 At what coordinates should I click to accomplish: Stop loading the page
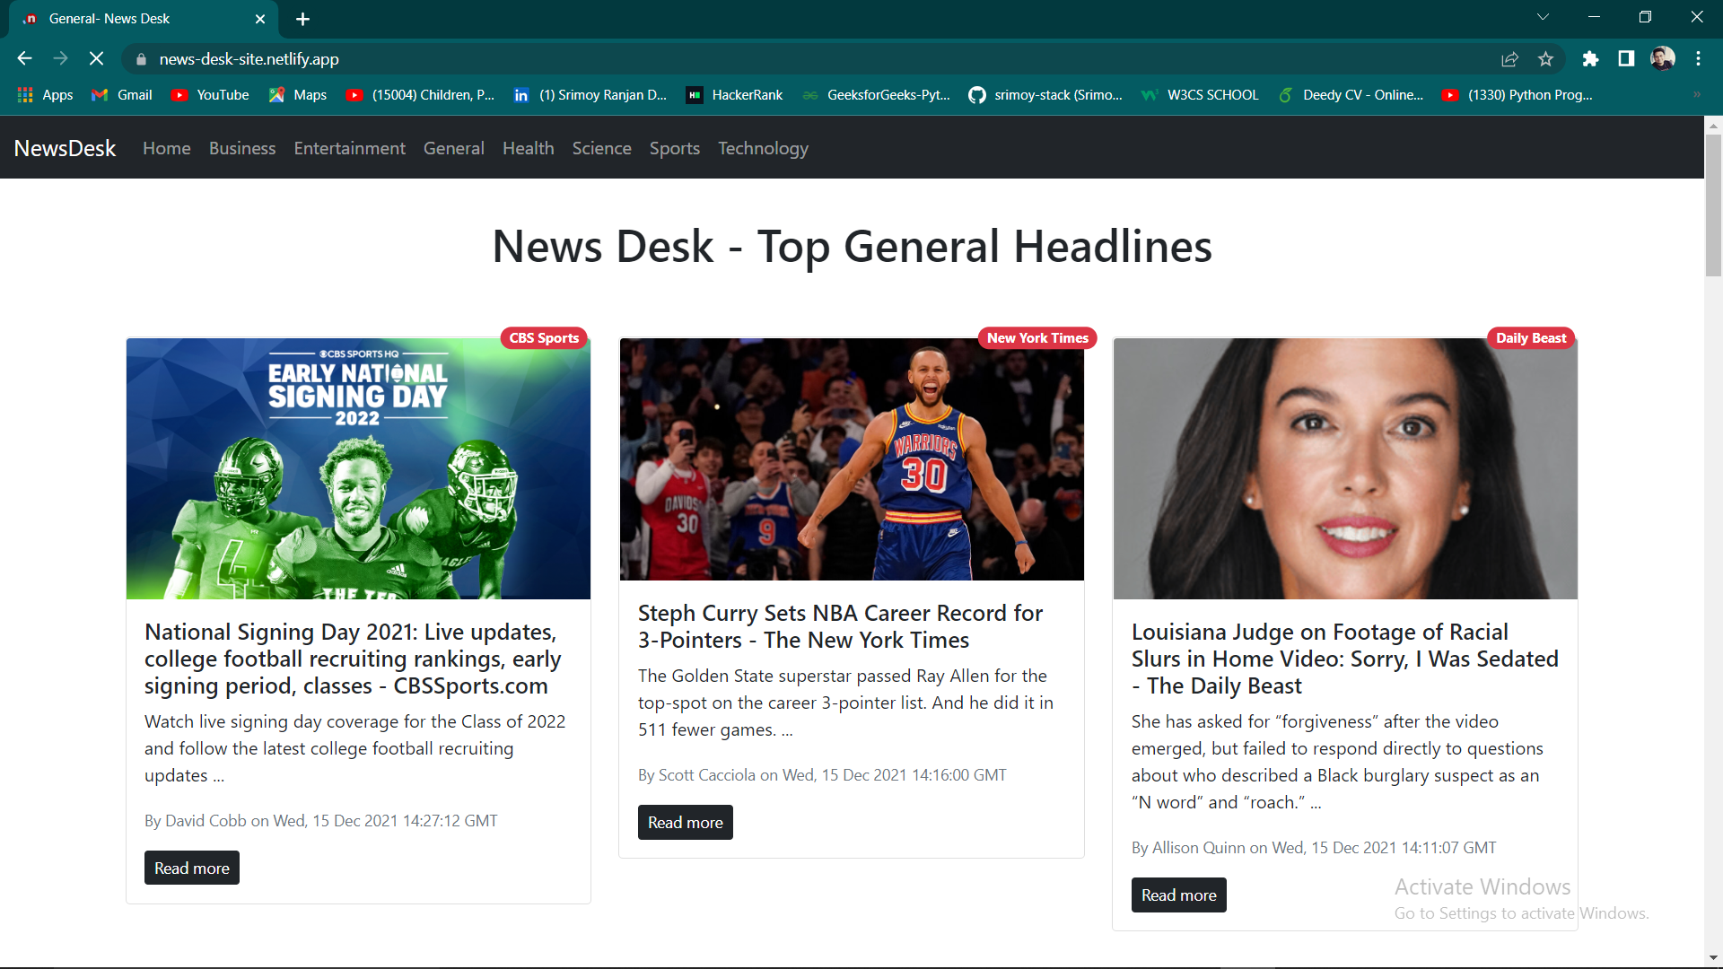point(96,59)
